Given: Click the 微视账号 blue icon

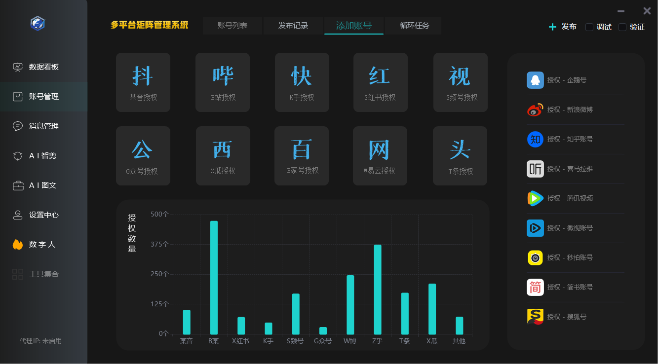Looking at the screenshot, I should (535, 228).
